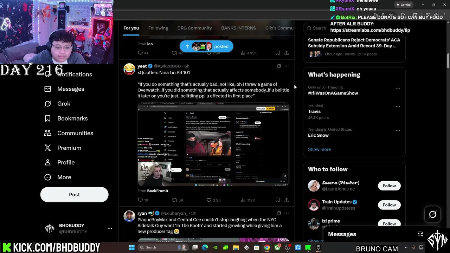View yeet's post analytics 112K views
Viewport: 450px width, 253px height.
(x=248, y=200)
